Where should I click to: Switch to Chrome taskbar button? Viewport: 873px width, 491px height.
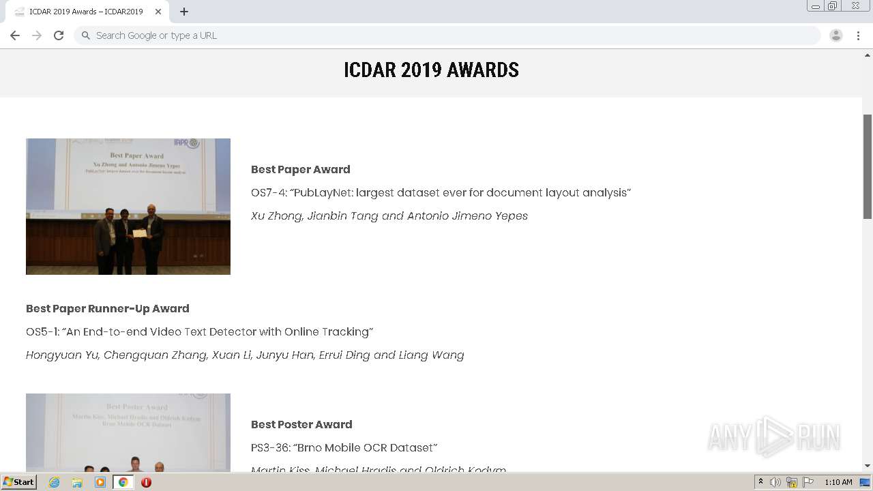point(123,482)
